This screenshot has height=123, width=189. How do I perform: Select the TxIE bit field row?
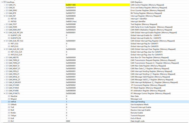[x=95, y=107]
